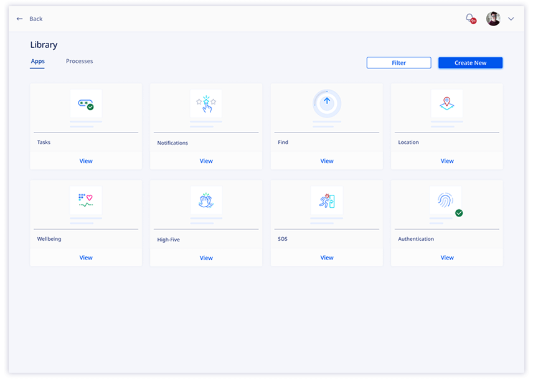Click the Notifications app star icon
Screen dimensions: 533x379
click(x=206, y=103)
